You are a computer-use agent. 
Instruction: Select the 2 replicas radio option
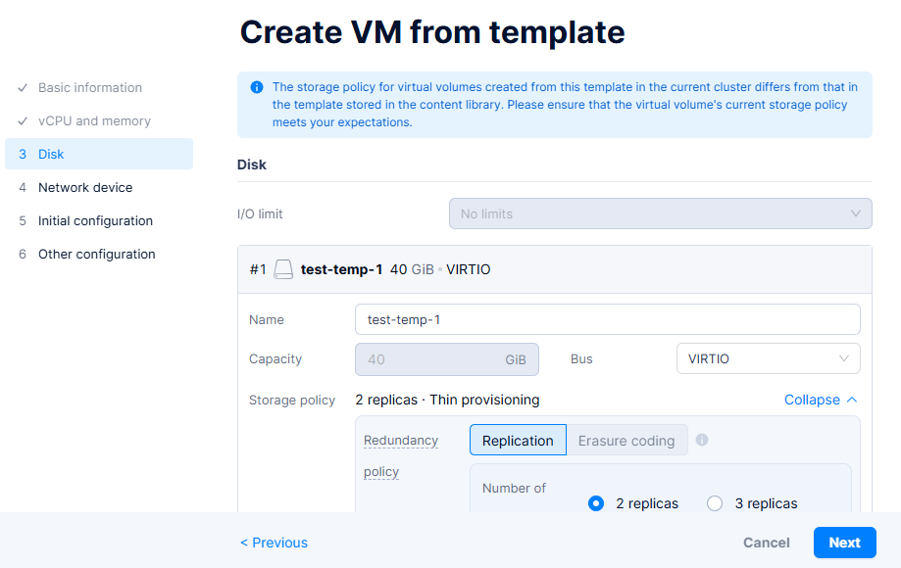pyautogui.click(x=596, y=503)
